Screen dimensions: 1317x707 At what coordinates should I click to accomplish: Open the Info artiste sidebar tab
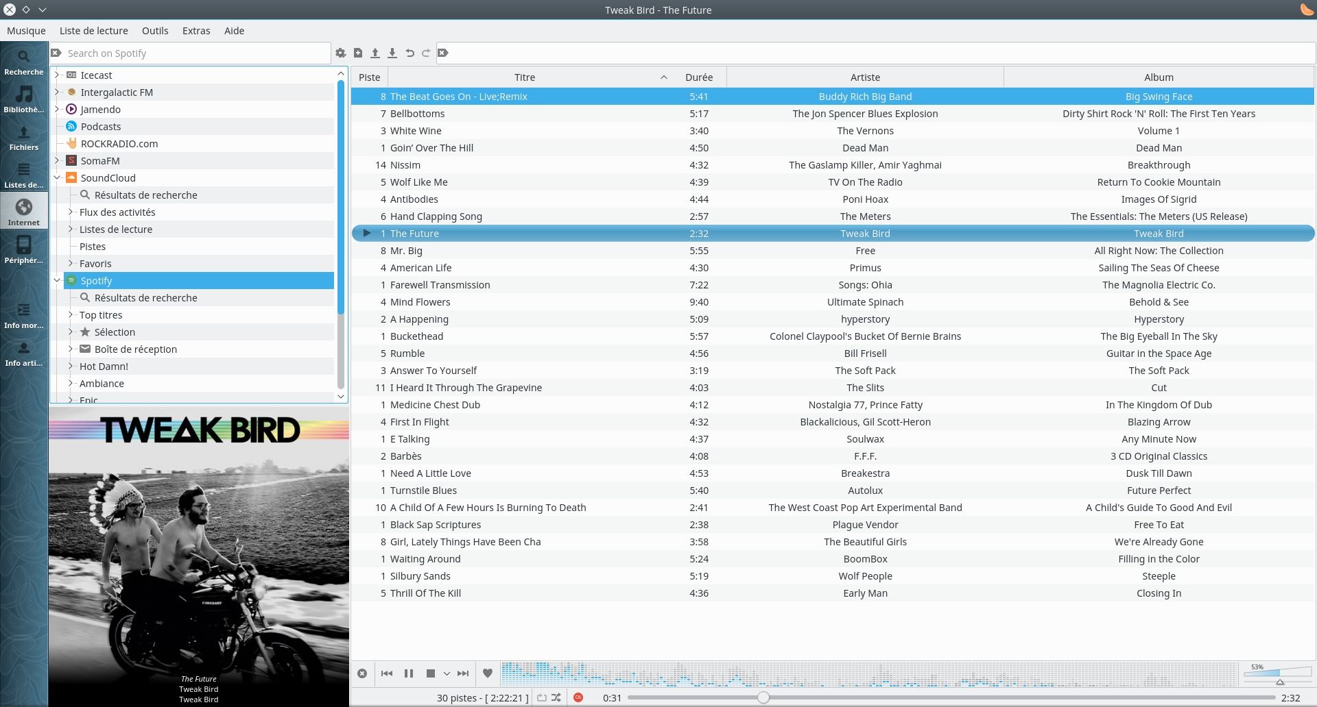[x=24, y=351]
